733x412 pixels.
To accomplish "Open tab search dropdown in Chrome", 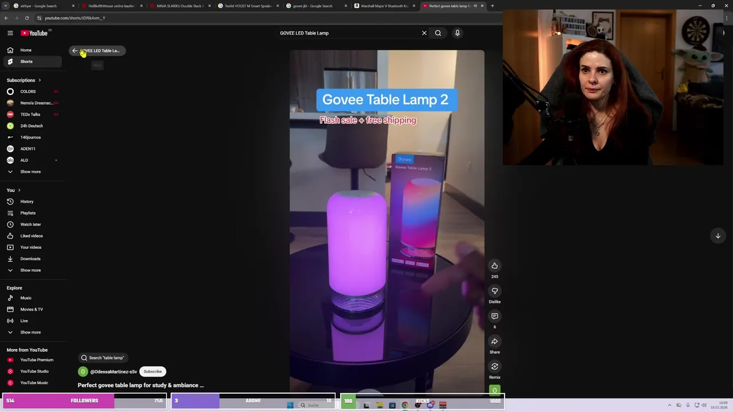I will click(x=5, y=6).
